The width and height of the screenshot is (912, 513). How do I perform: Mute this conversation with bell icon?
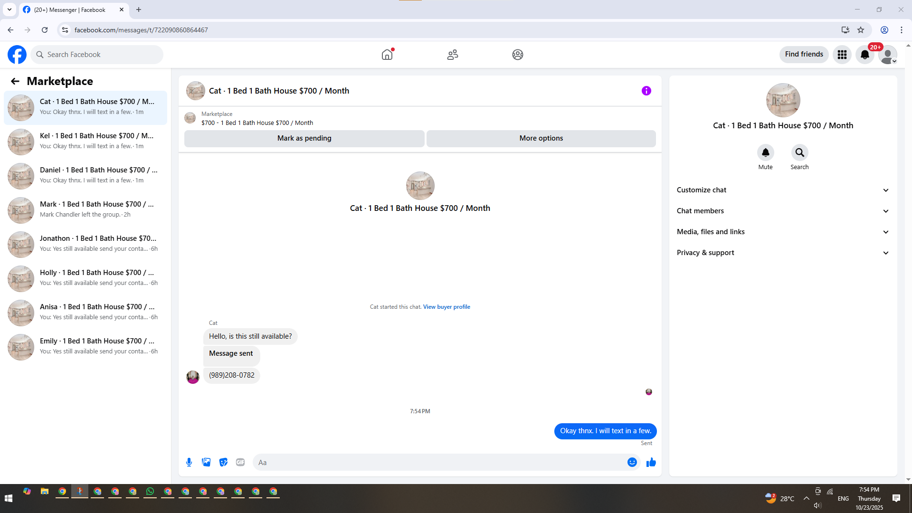point(765,152)
